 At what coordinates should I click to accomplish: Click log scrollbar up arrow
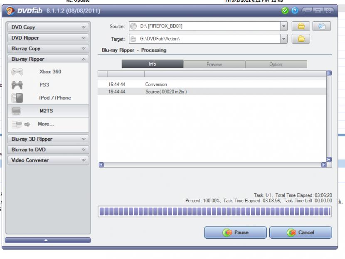[329, 73]
